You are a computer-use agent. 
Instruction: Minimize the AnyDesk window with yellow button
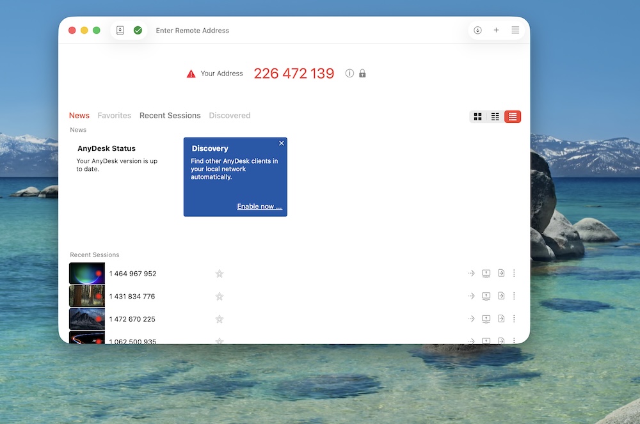coord(84,30)
